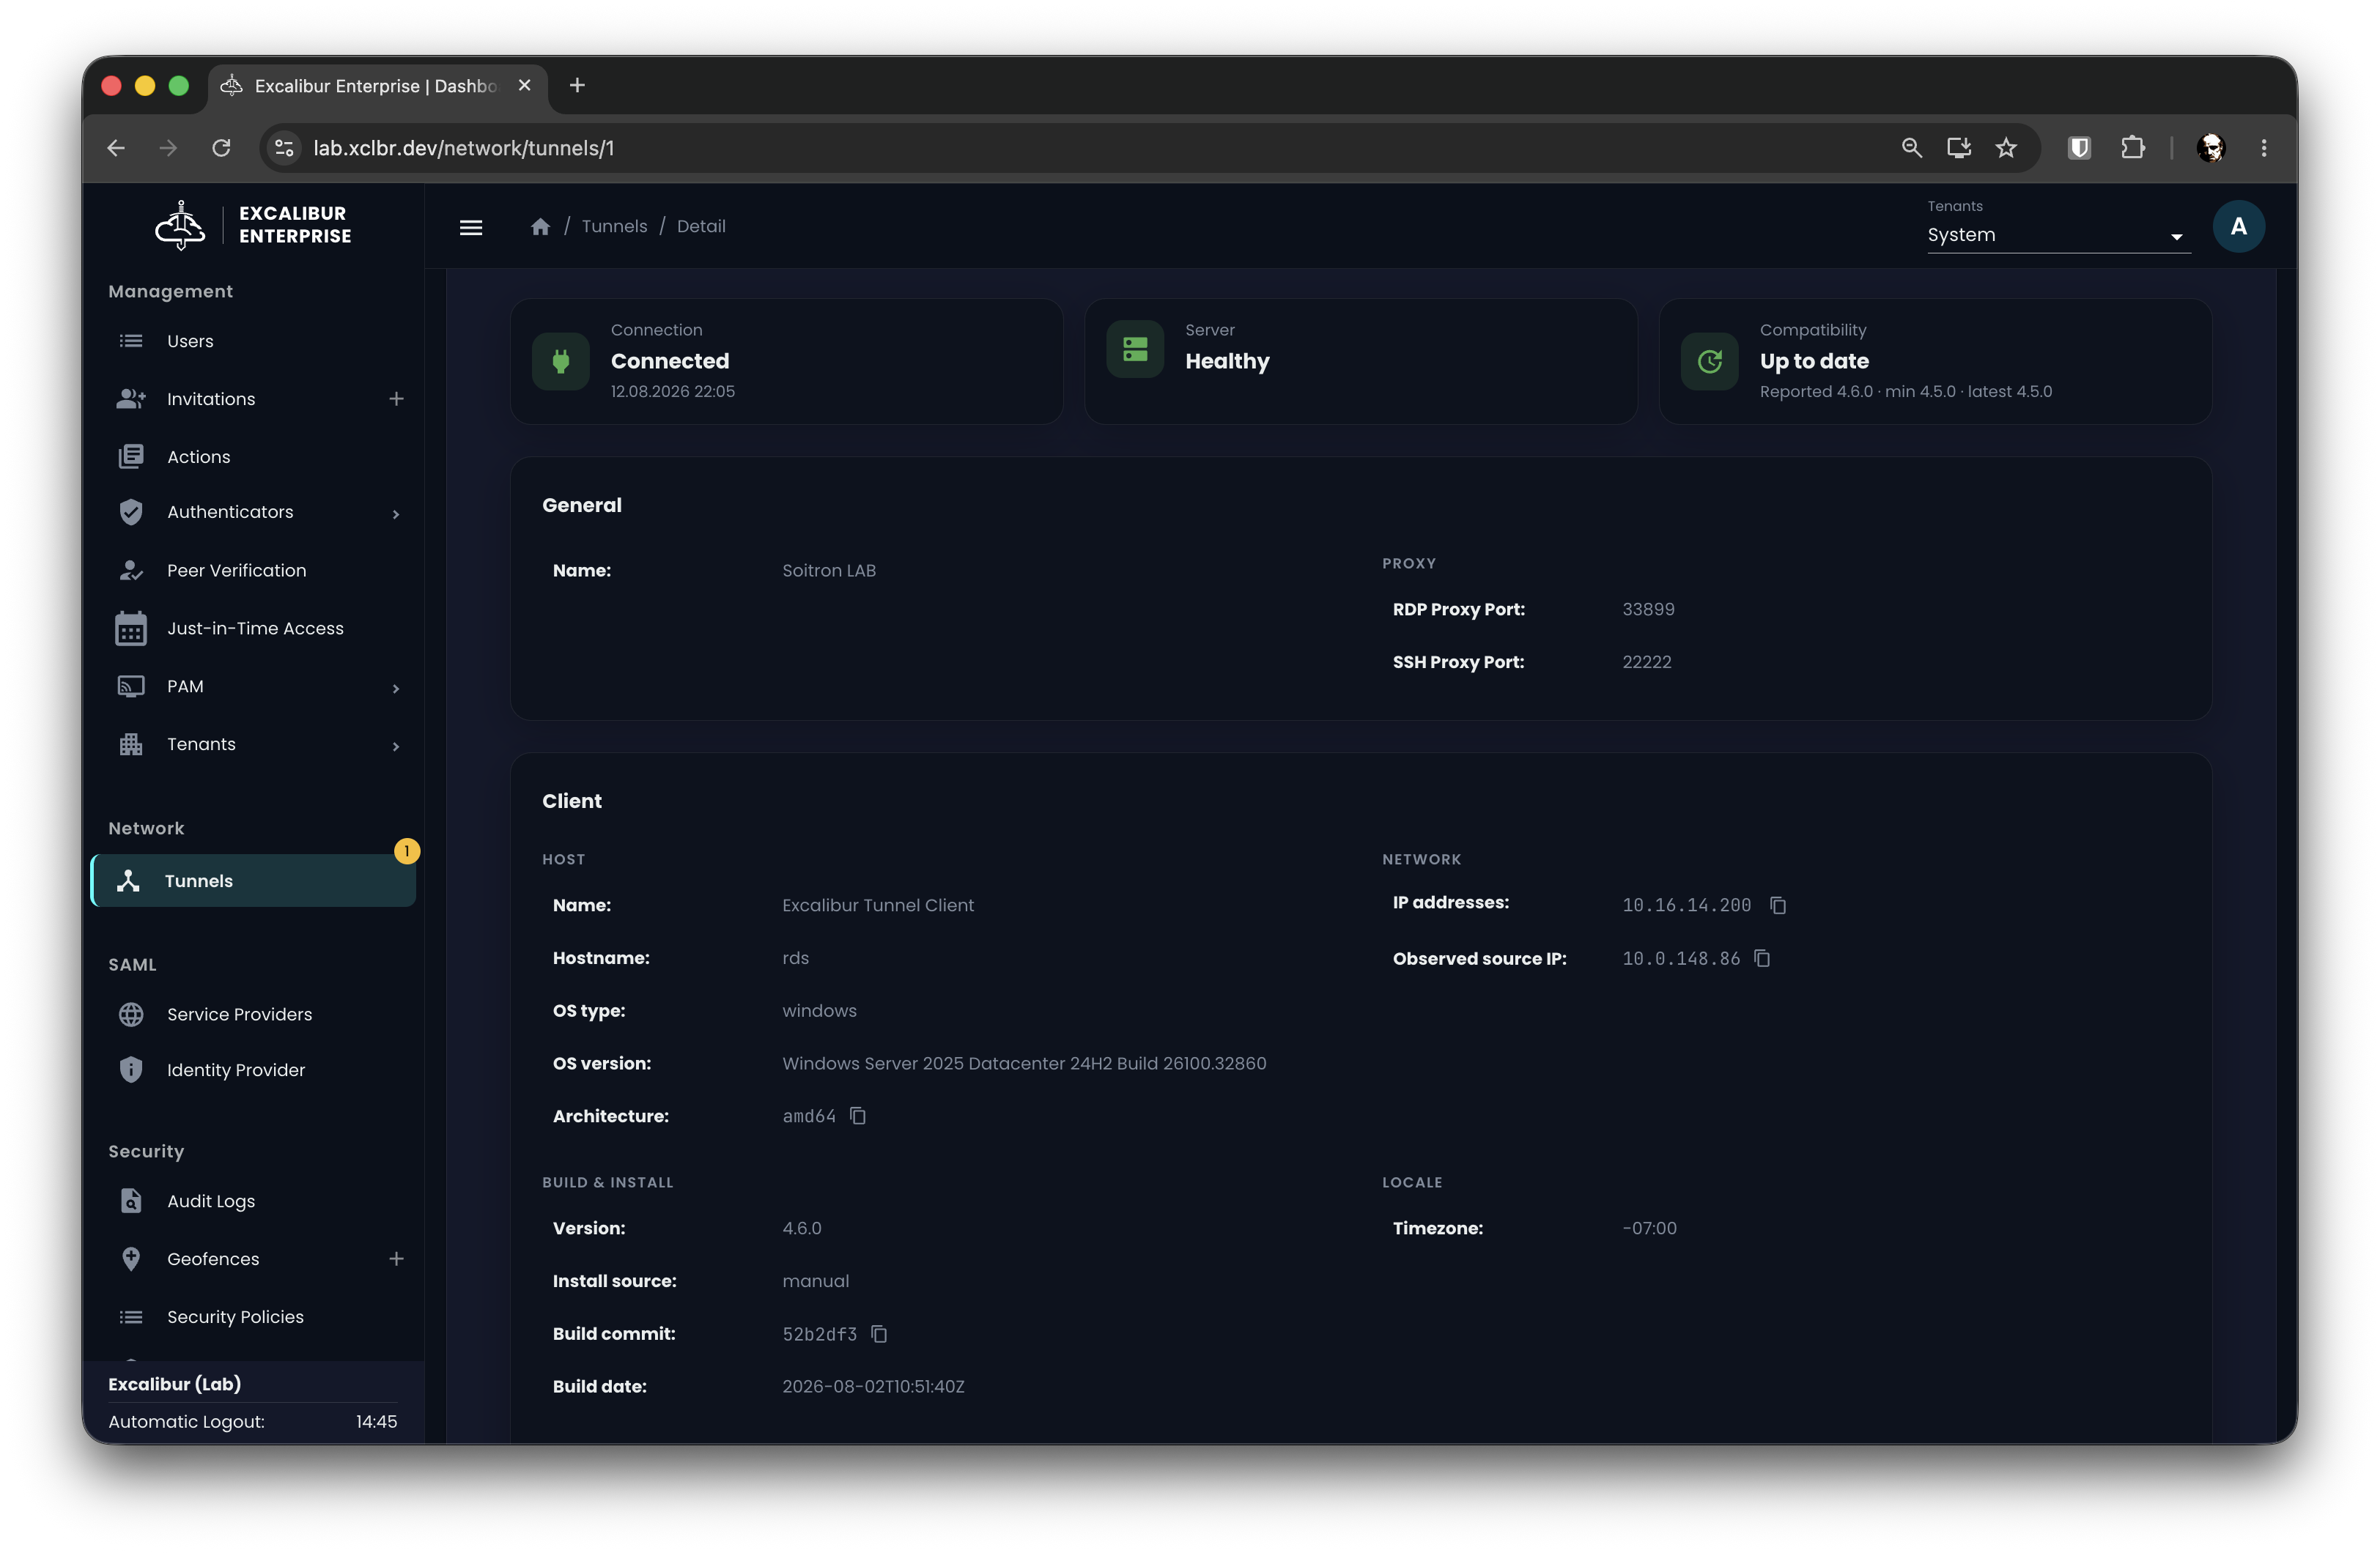Copy the Build commit 52b2df3
2380x1553 pixels.
click(879, 1334)
